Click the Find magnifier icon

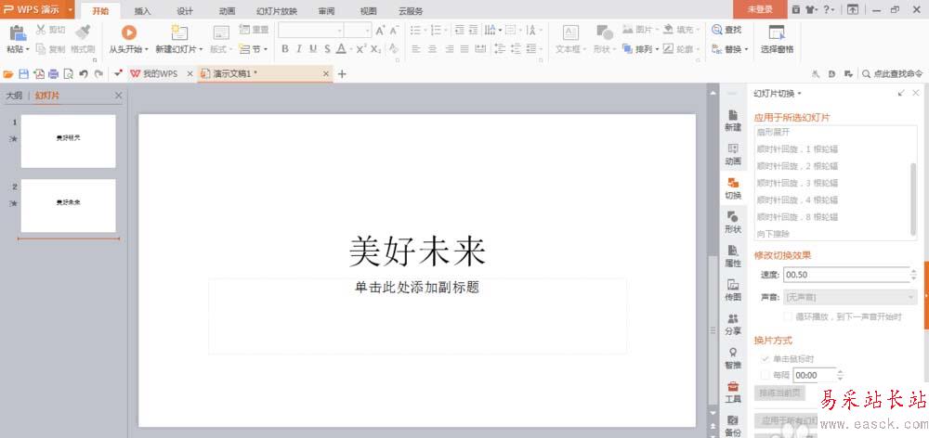[x=717, y=30]
